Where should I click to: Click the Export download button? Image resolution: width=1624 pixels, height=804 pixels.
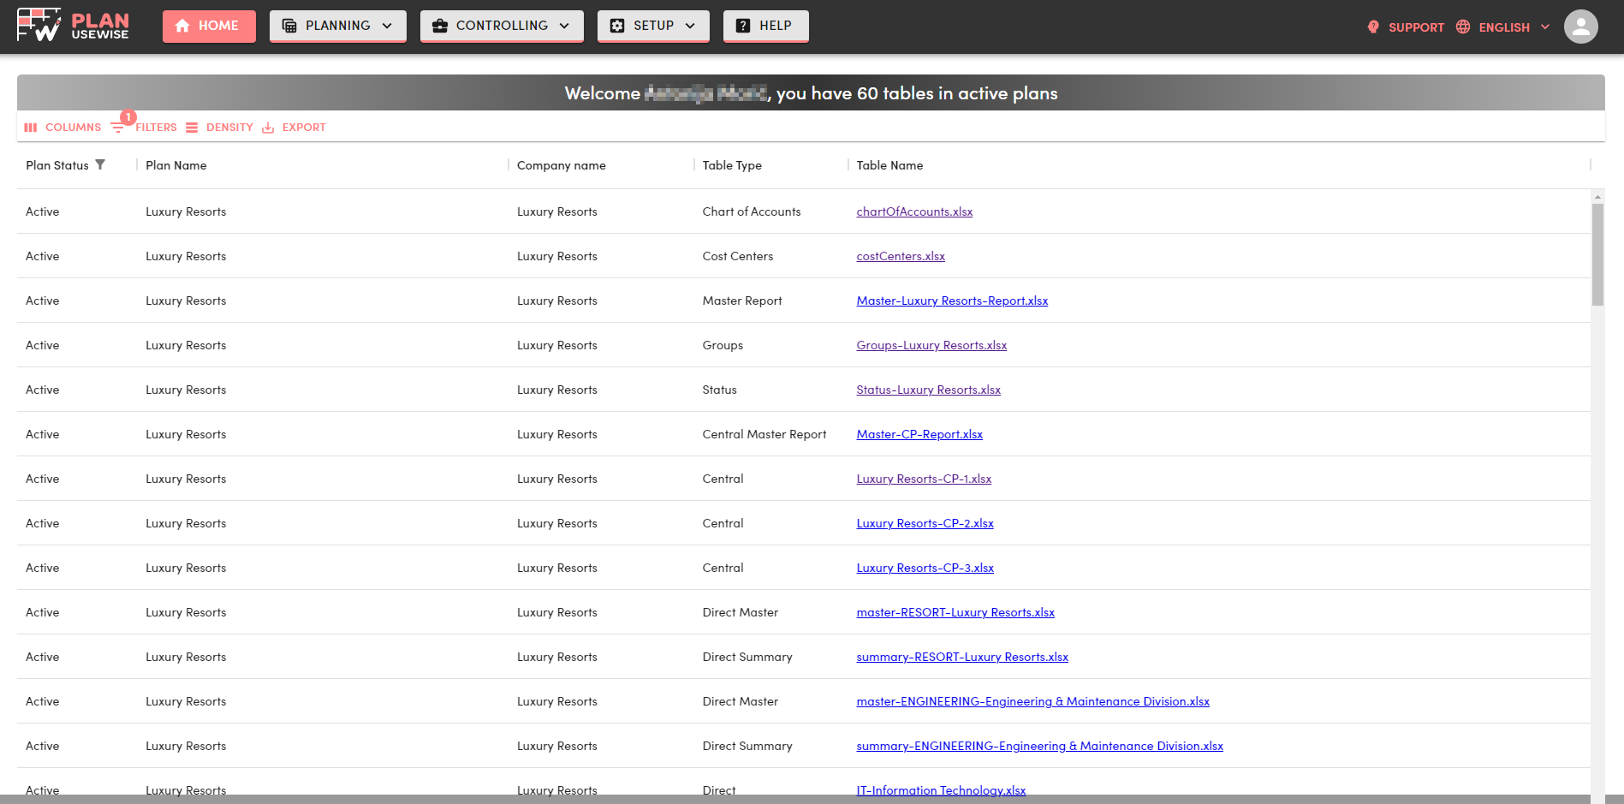[x=294, y=128]
